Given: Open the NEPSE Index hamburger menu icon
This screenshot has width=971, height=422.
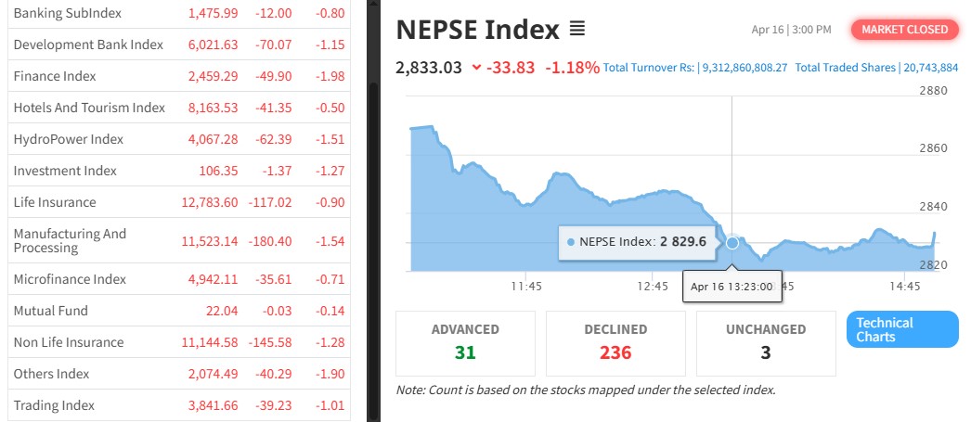Looking at the screenshot, I should coord(576,30).
